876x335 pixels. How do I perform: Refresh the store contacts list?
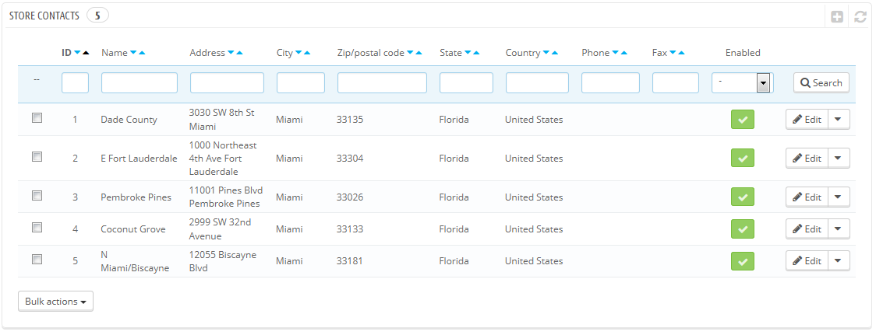point(860,17)
